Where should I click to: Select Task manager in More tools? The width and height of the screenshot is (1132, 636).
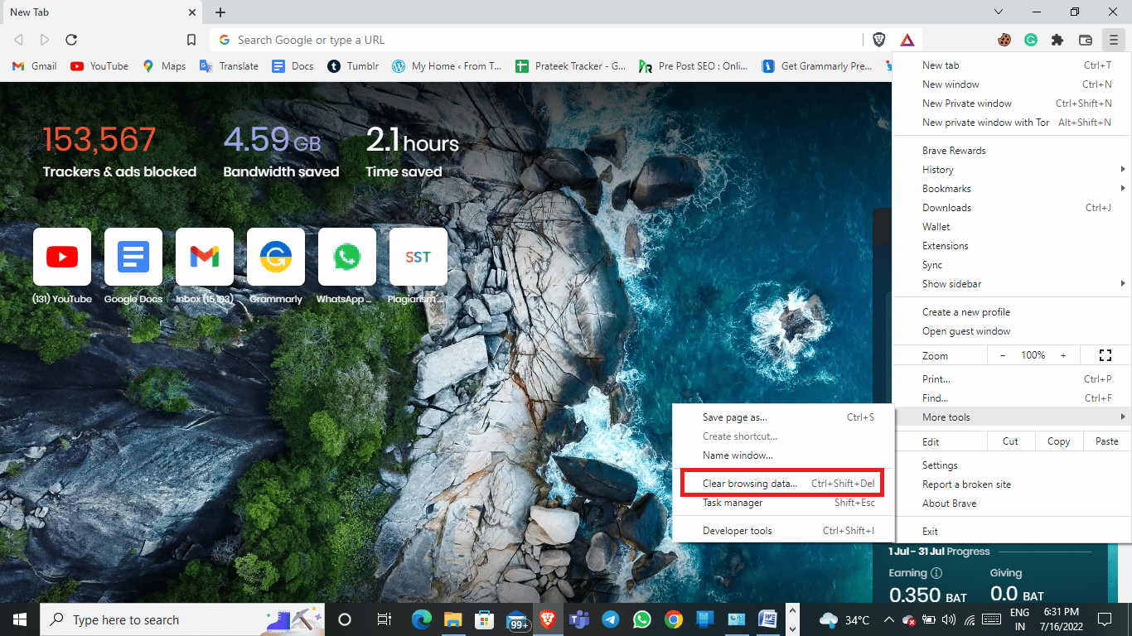click(x=782, y=503)
